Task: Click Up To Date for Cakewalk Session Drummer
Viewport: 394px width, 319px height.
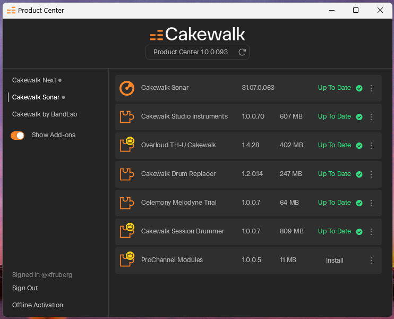Action: pyautogui.click(x=334, y=231)
